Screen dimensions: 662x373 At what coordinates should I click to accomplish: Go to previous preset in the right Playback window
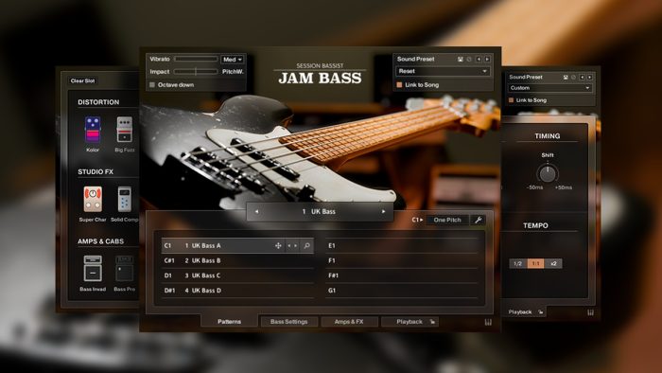[582, 77]
